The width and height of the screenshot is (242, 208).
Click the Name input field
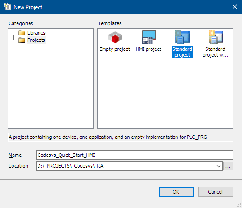pos(135,155)
